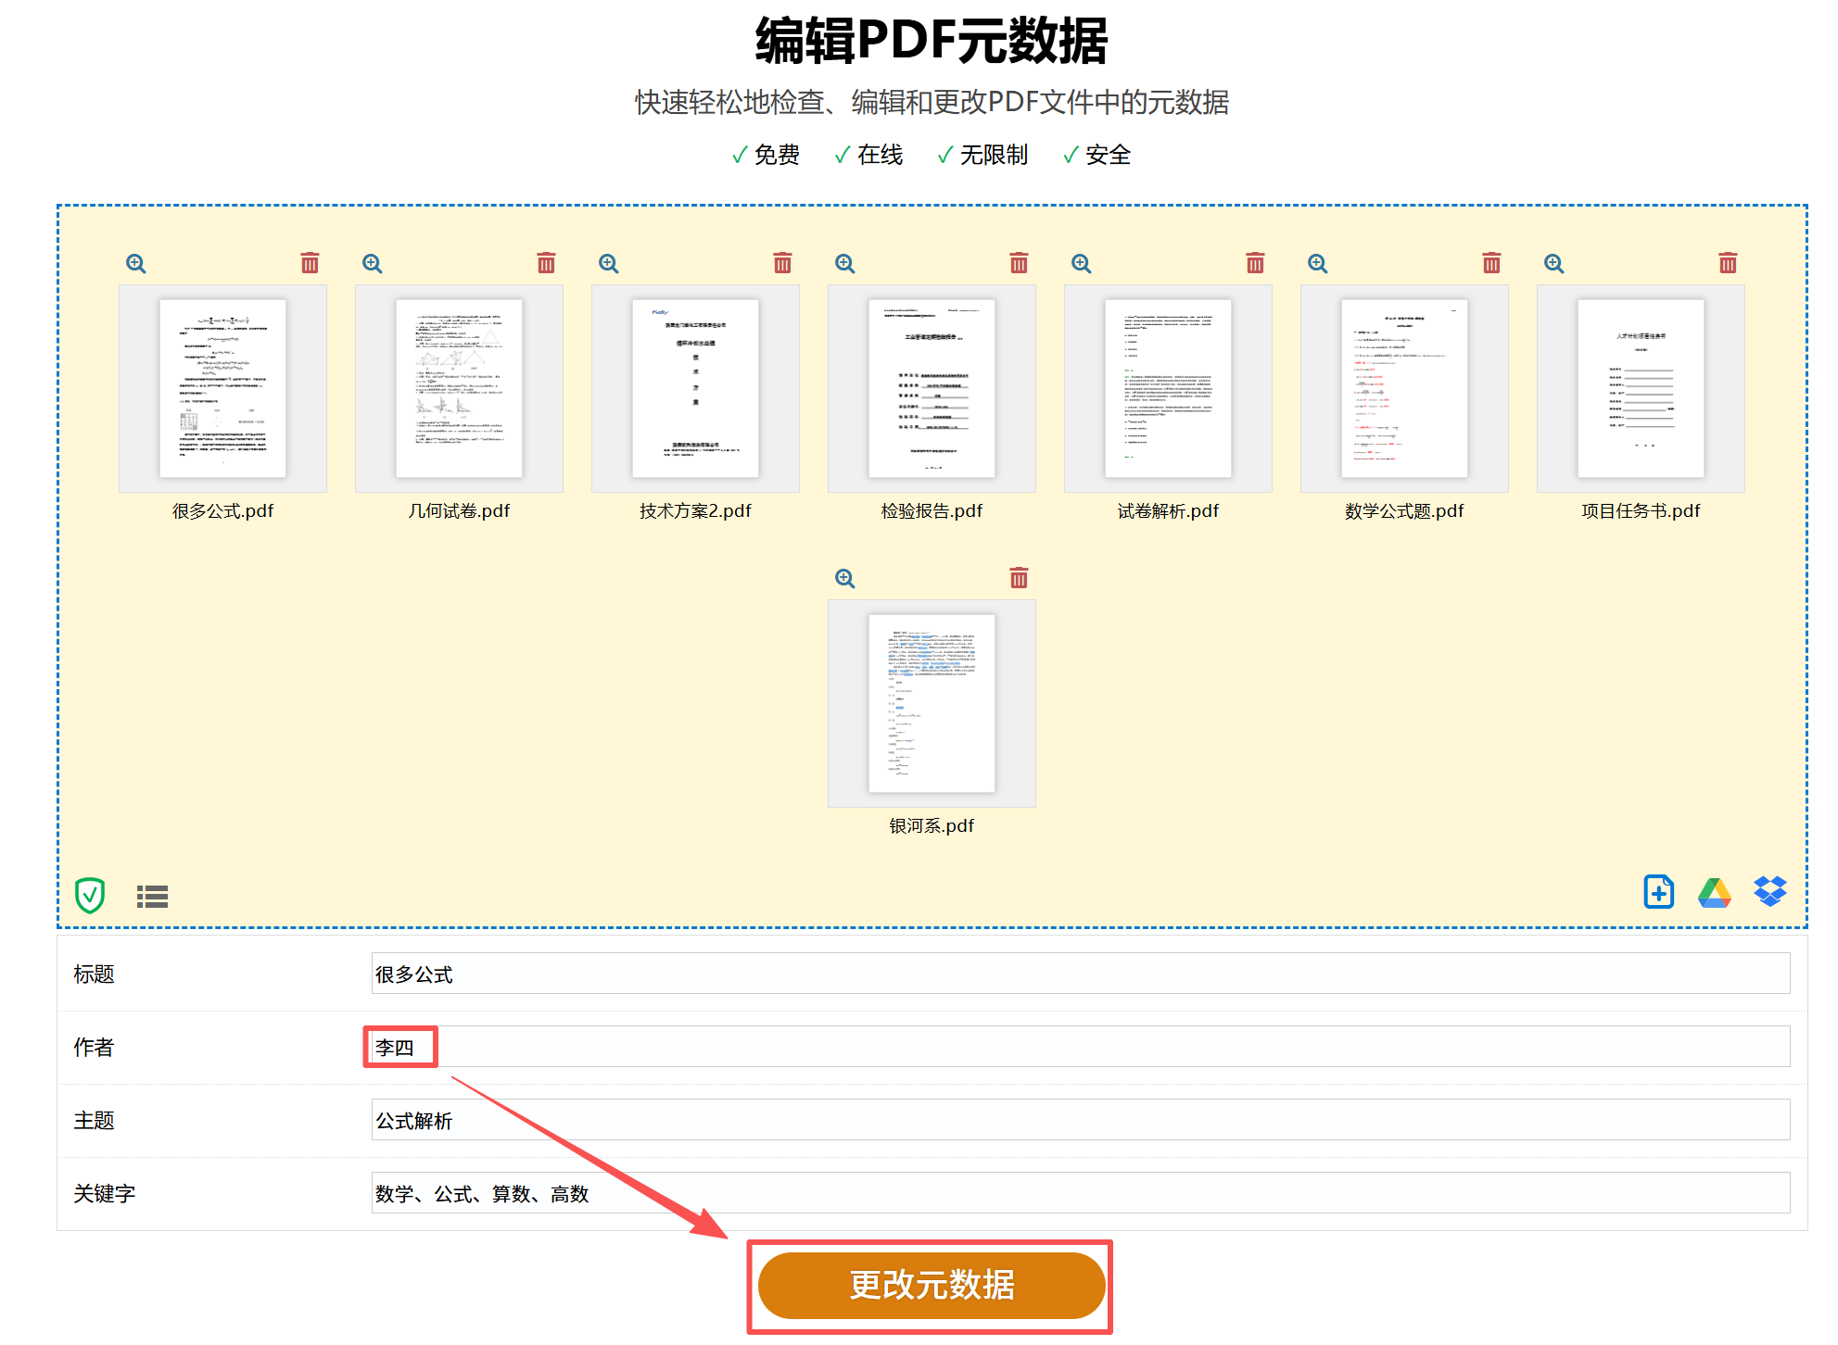Zoom preview of 很多公式.pdf

136,263
